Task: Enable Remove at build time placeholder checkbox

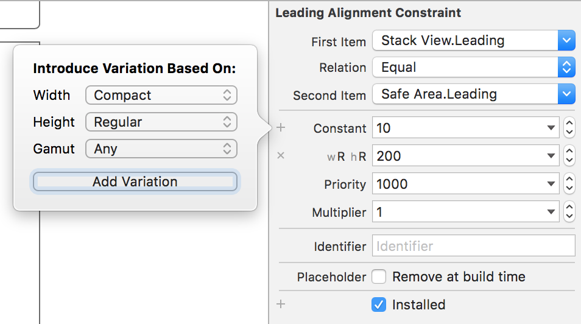Action: tap(379, 277)
